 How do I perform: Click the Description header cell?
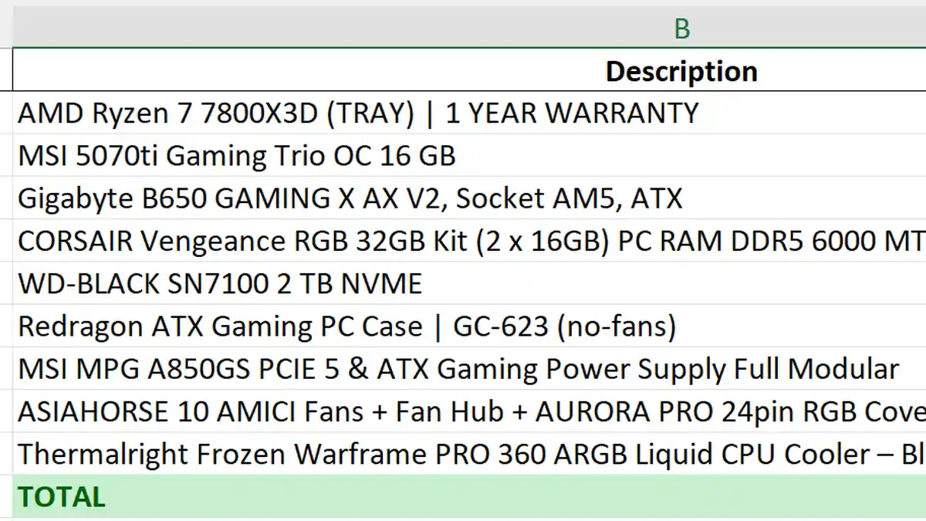[681, 71]
